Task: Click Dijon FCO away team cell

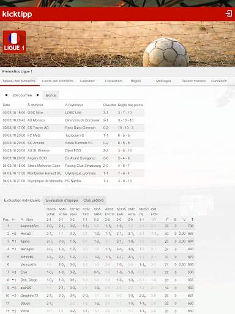Action: tap(73, 150)
